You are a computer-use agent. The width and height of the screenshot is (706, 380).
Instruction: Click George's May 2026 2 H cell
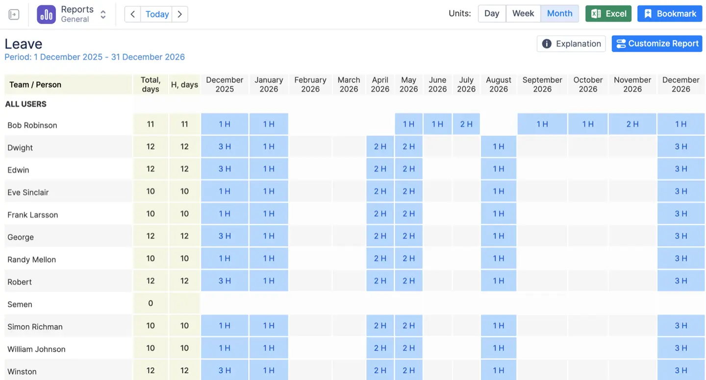coord(408,236)
